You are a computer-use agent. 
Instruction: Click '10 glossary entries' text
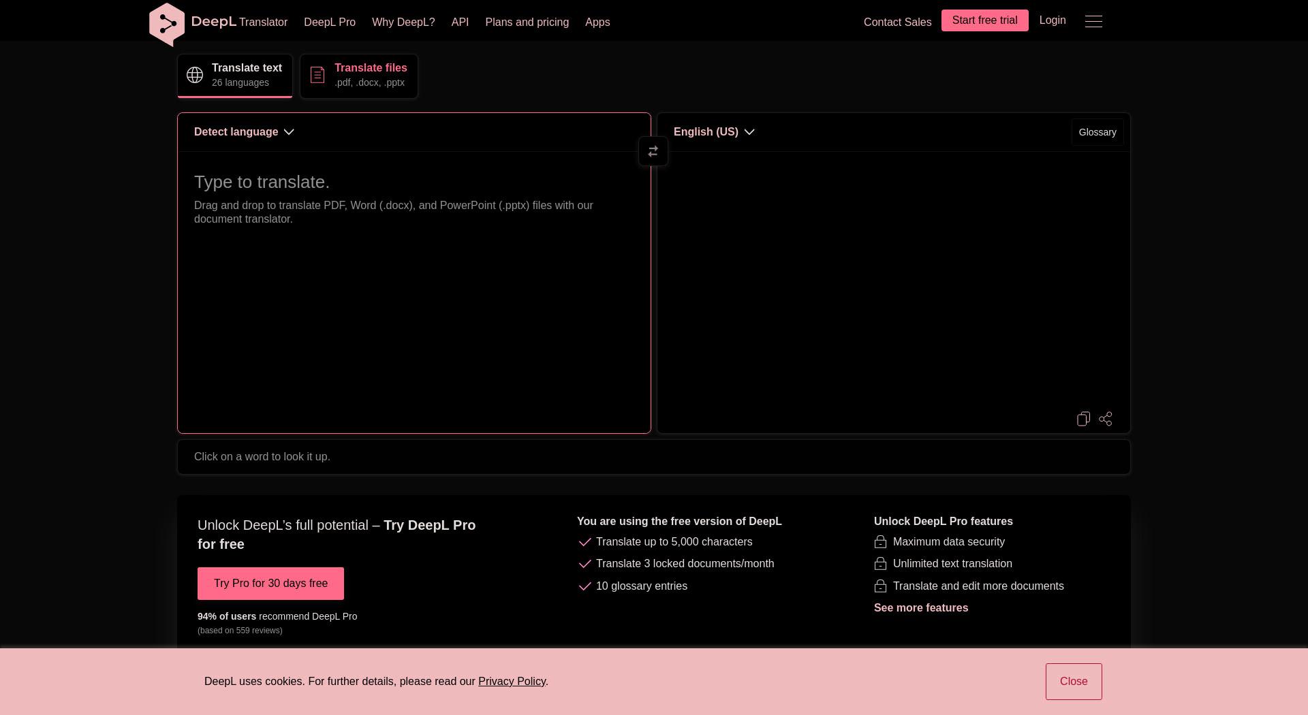(x=641, y=586)
